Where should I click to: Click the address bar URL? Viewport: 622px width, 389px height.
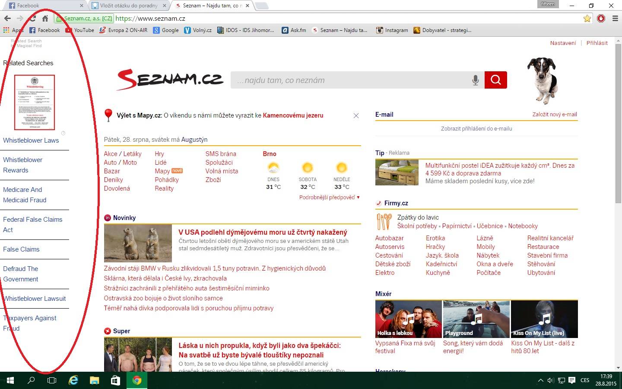tap(150, 19)
